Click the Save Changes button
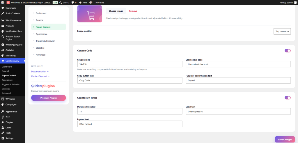The height and width of the screenshot is (143, 298). 285,140
